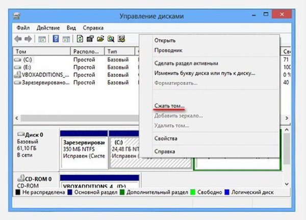Click the VBOXADDITIONS disc icon in list
The height and width of the screenshot is (220, 306).
pos(18,75)
